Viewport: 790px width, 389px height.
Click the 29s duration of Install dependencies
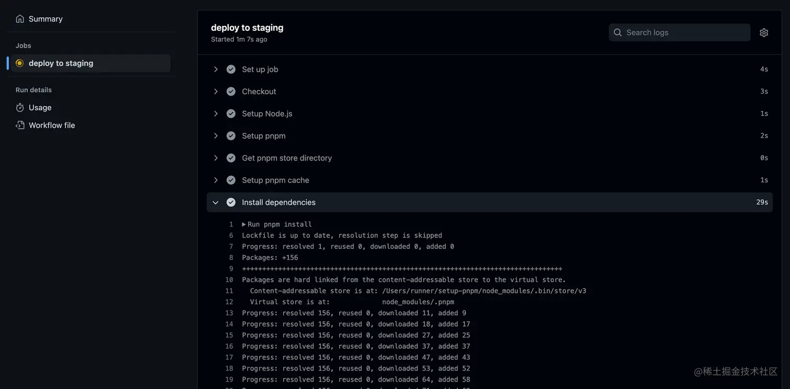762,202
